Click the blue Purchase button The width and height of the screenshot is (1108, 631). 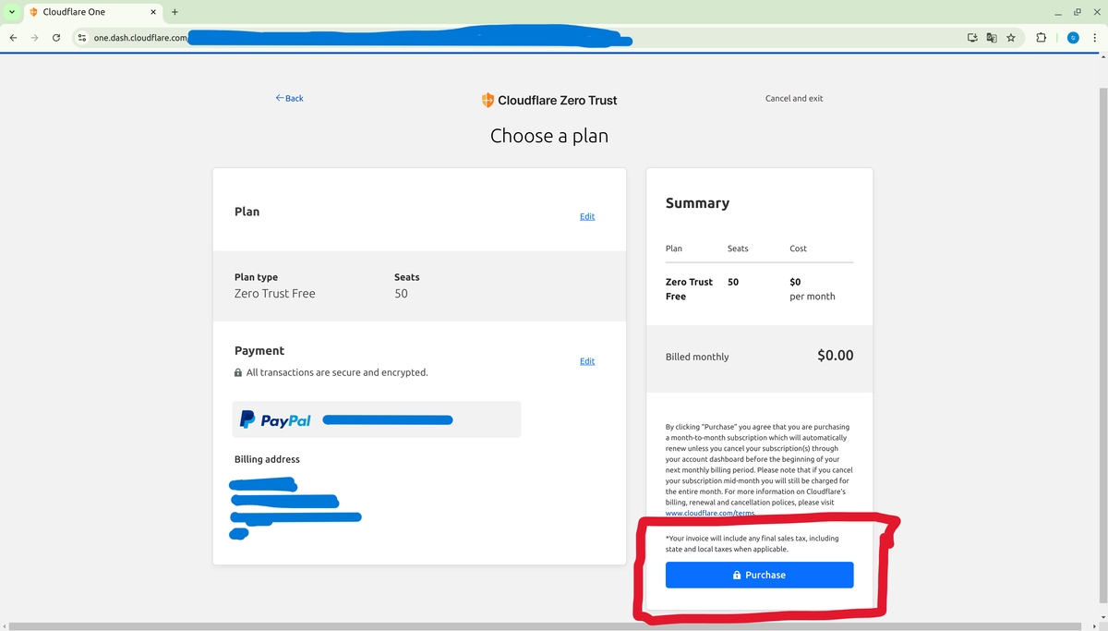coord(759,575)
